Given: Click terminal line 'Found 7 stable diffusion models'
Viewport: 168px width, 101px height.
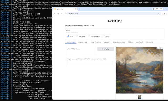Looking at the screenshot, I should (33, 28).
